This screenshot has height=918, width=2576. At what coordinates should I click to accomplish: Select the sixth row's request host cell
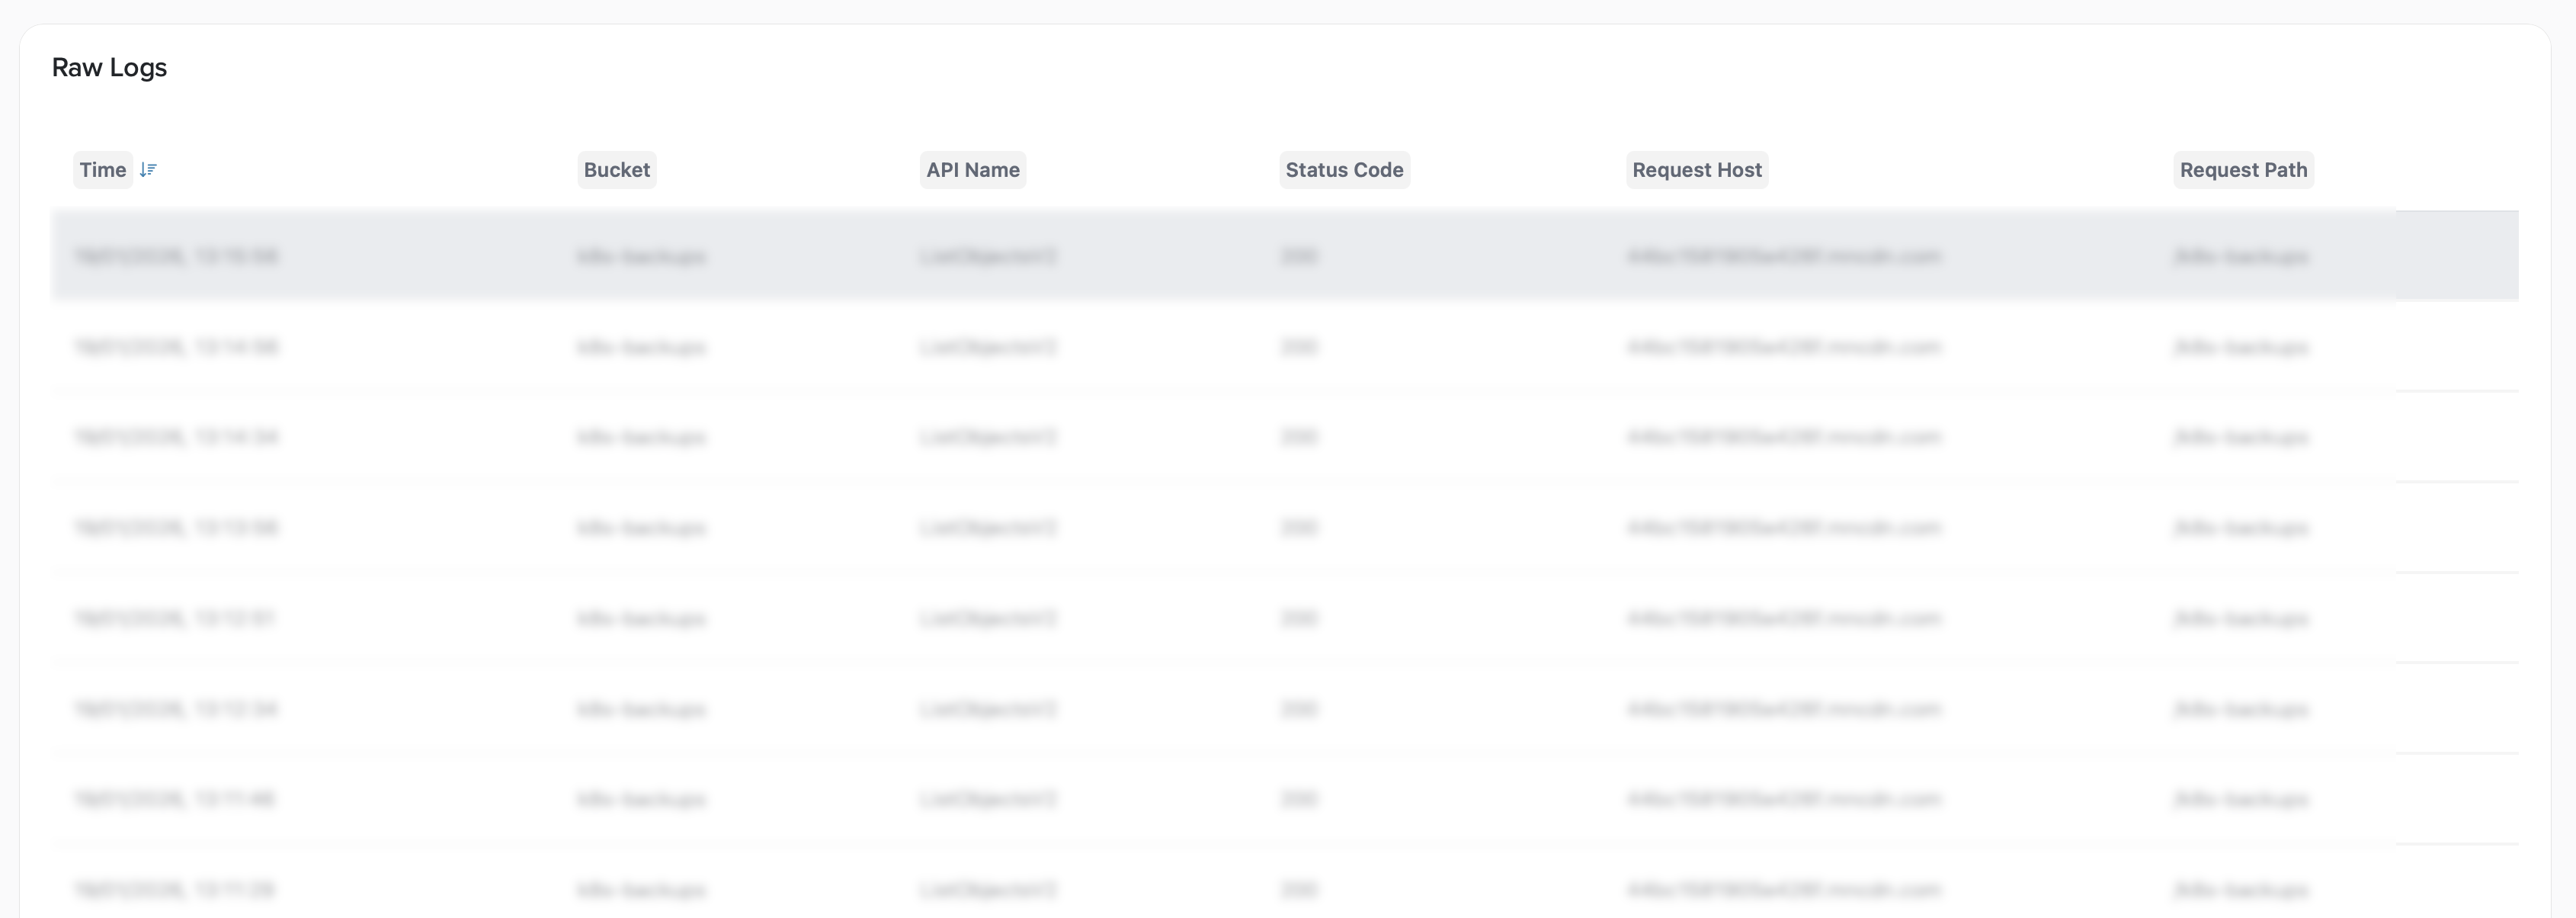pos(1783,710)
